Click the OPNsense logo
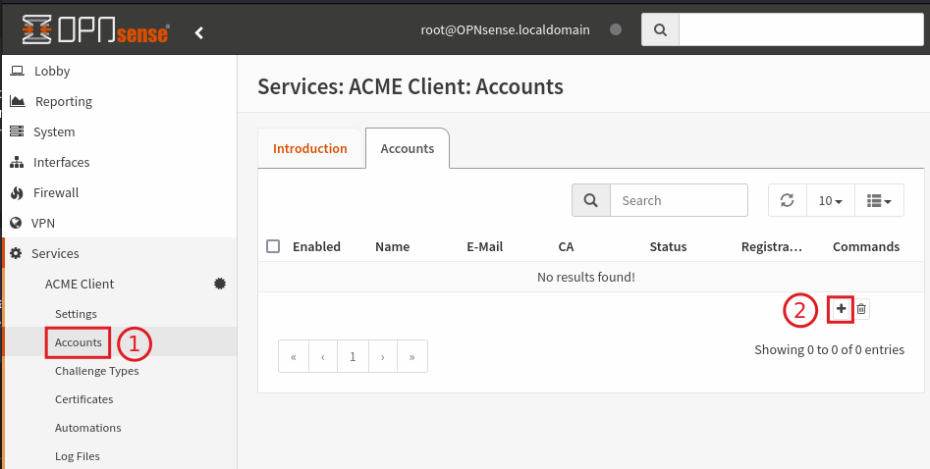The height and width of the screenshot is (469, 930). coord(95,30)
